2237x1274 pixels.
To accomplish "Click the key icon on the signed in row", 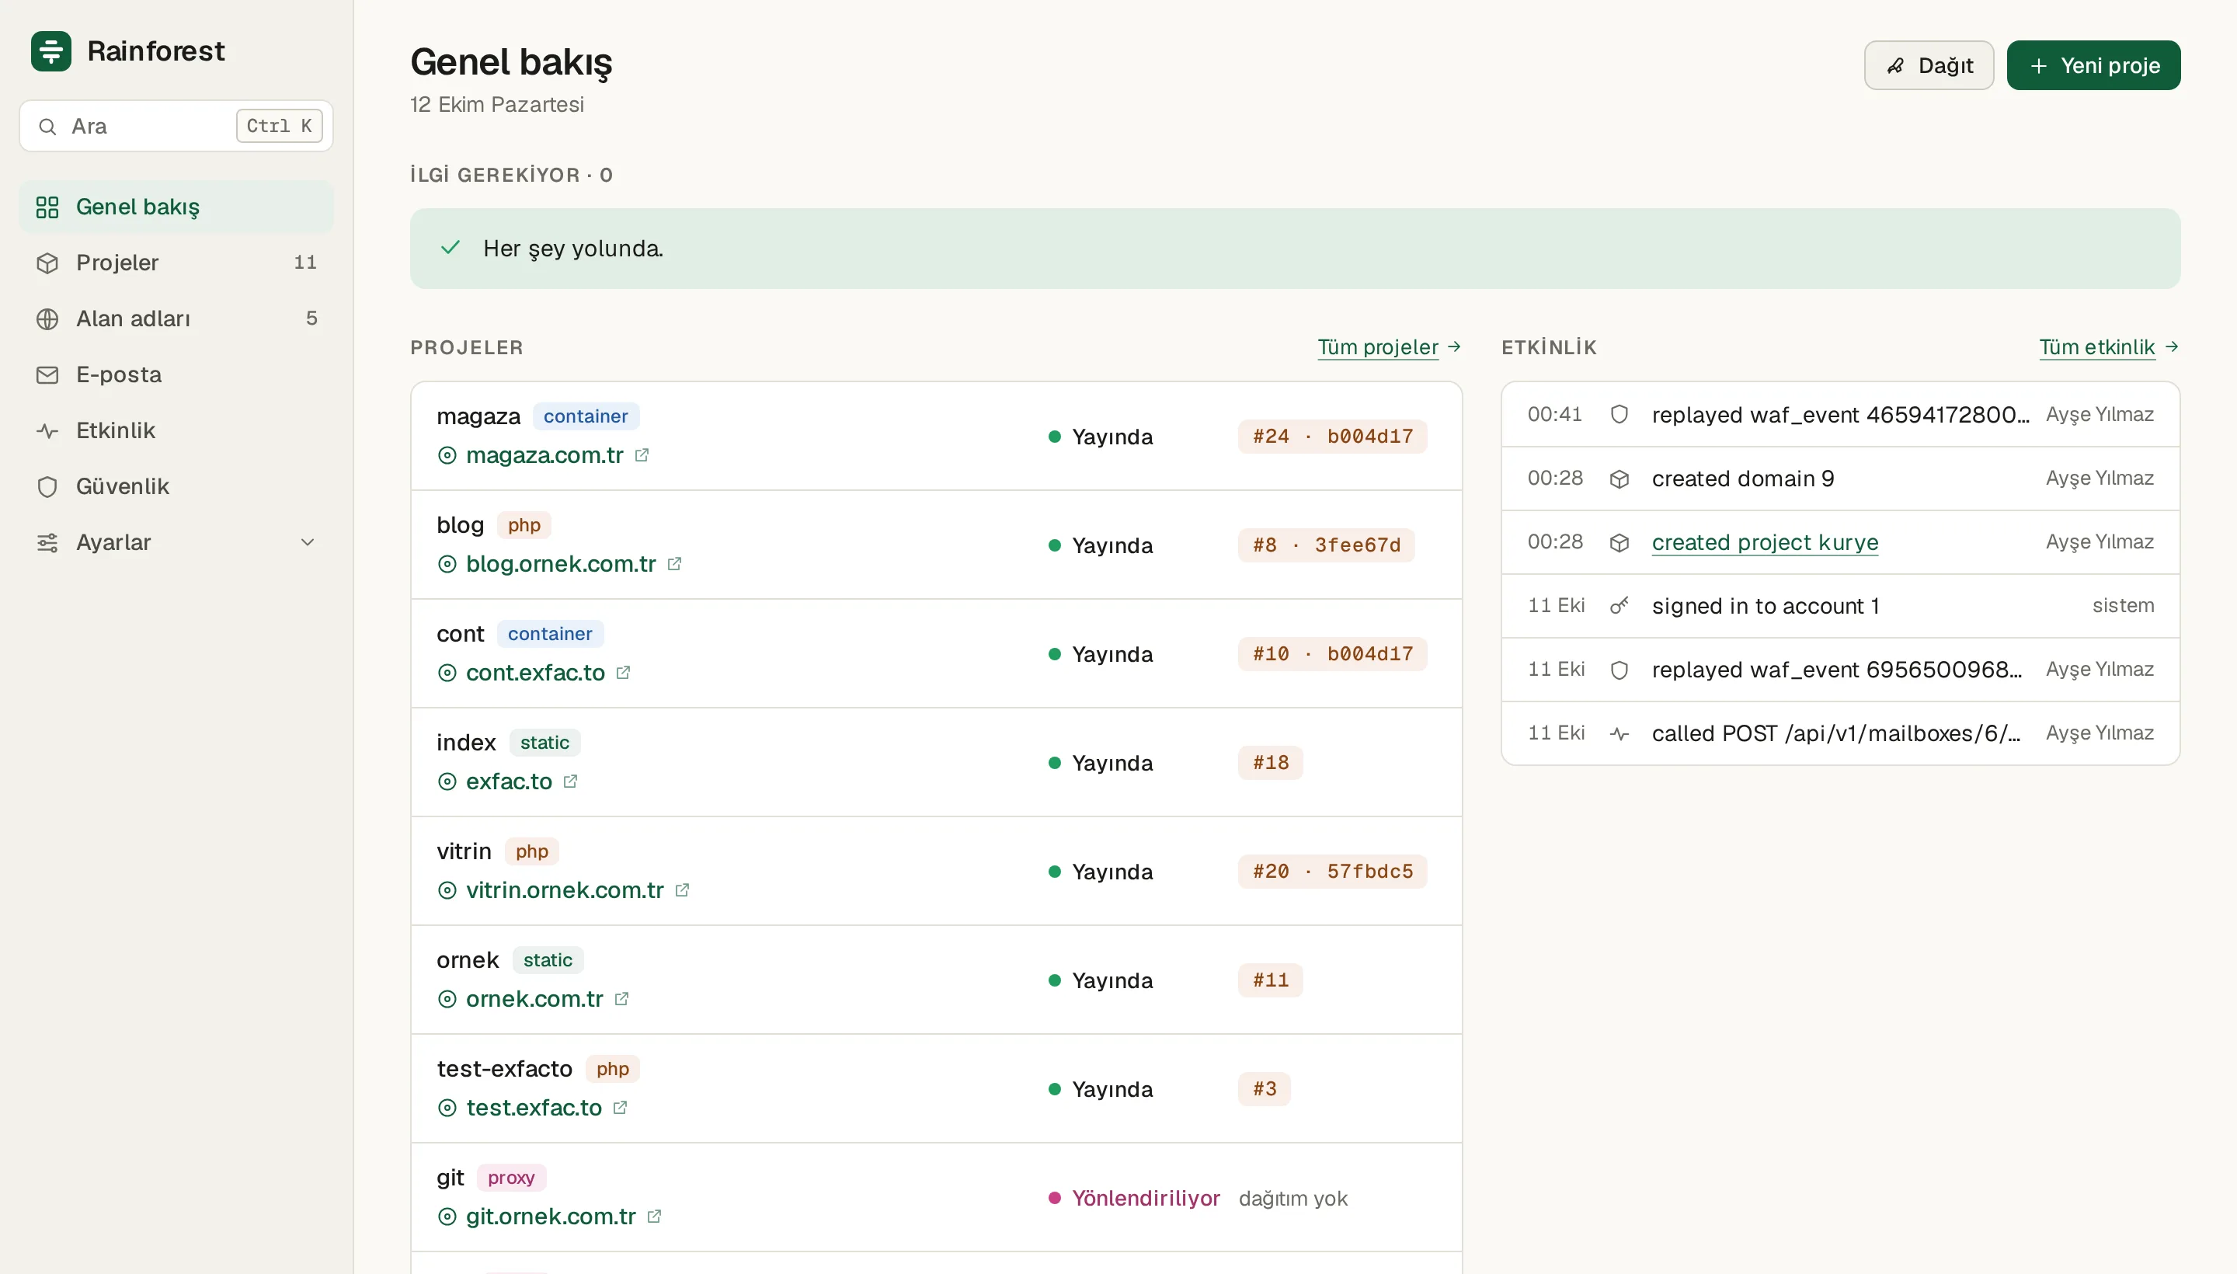I will pyautogui.click(x=1619, y=605).
